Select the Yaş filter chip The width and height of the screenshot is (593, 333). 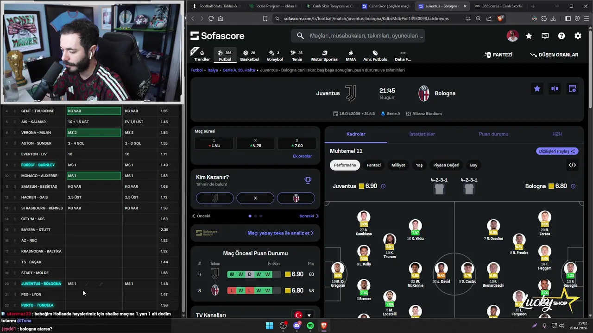point(419,165)
